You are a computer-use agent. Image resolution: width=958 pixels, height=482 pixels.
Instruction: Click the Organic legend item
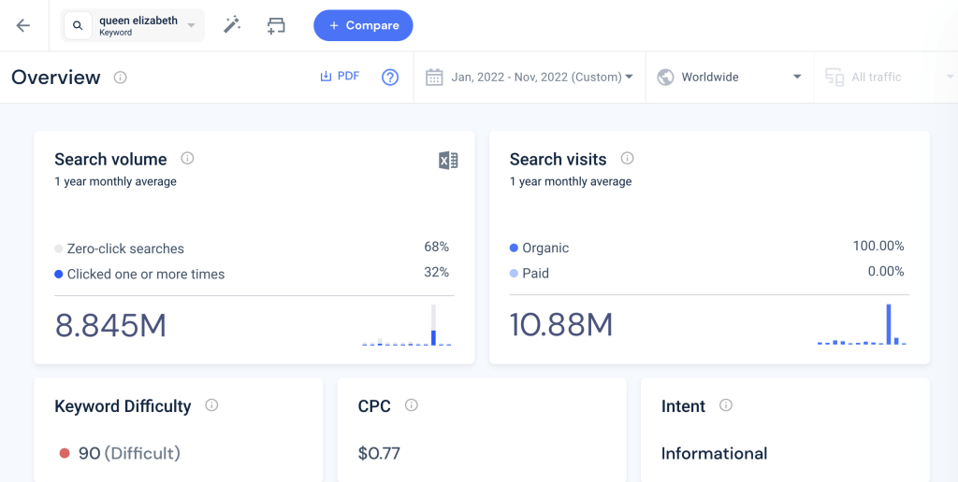[x=539, y=248]
